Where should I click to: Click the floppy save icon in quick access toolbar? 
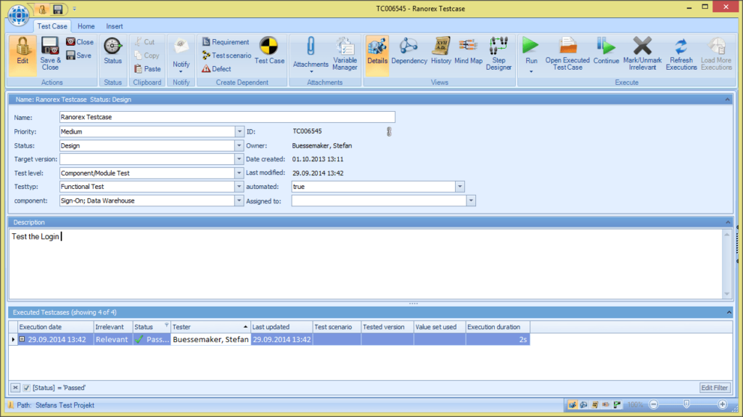[x=58, y=9]
